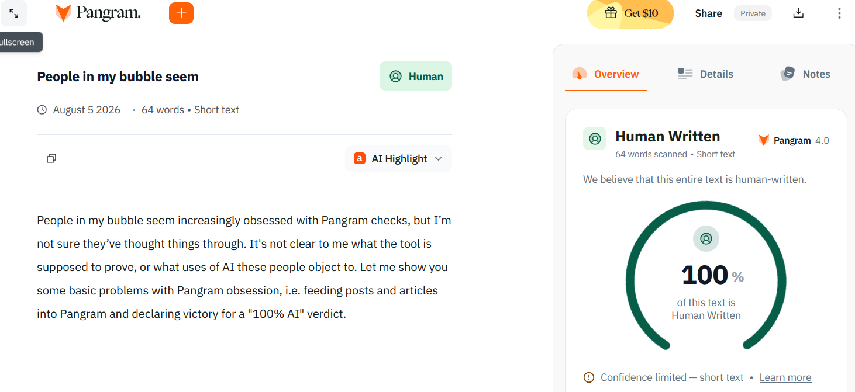Open the three-dot more options menu
The height and width of the screenshot is (392, 855).
pos(839,13)
